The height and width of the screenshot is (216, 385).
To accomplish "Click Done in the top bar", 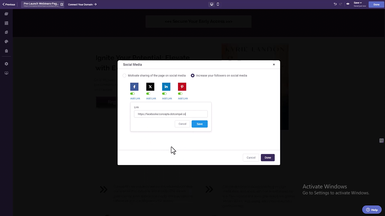I will click(x=377, y=5).
